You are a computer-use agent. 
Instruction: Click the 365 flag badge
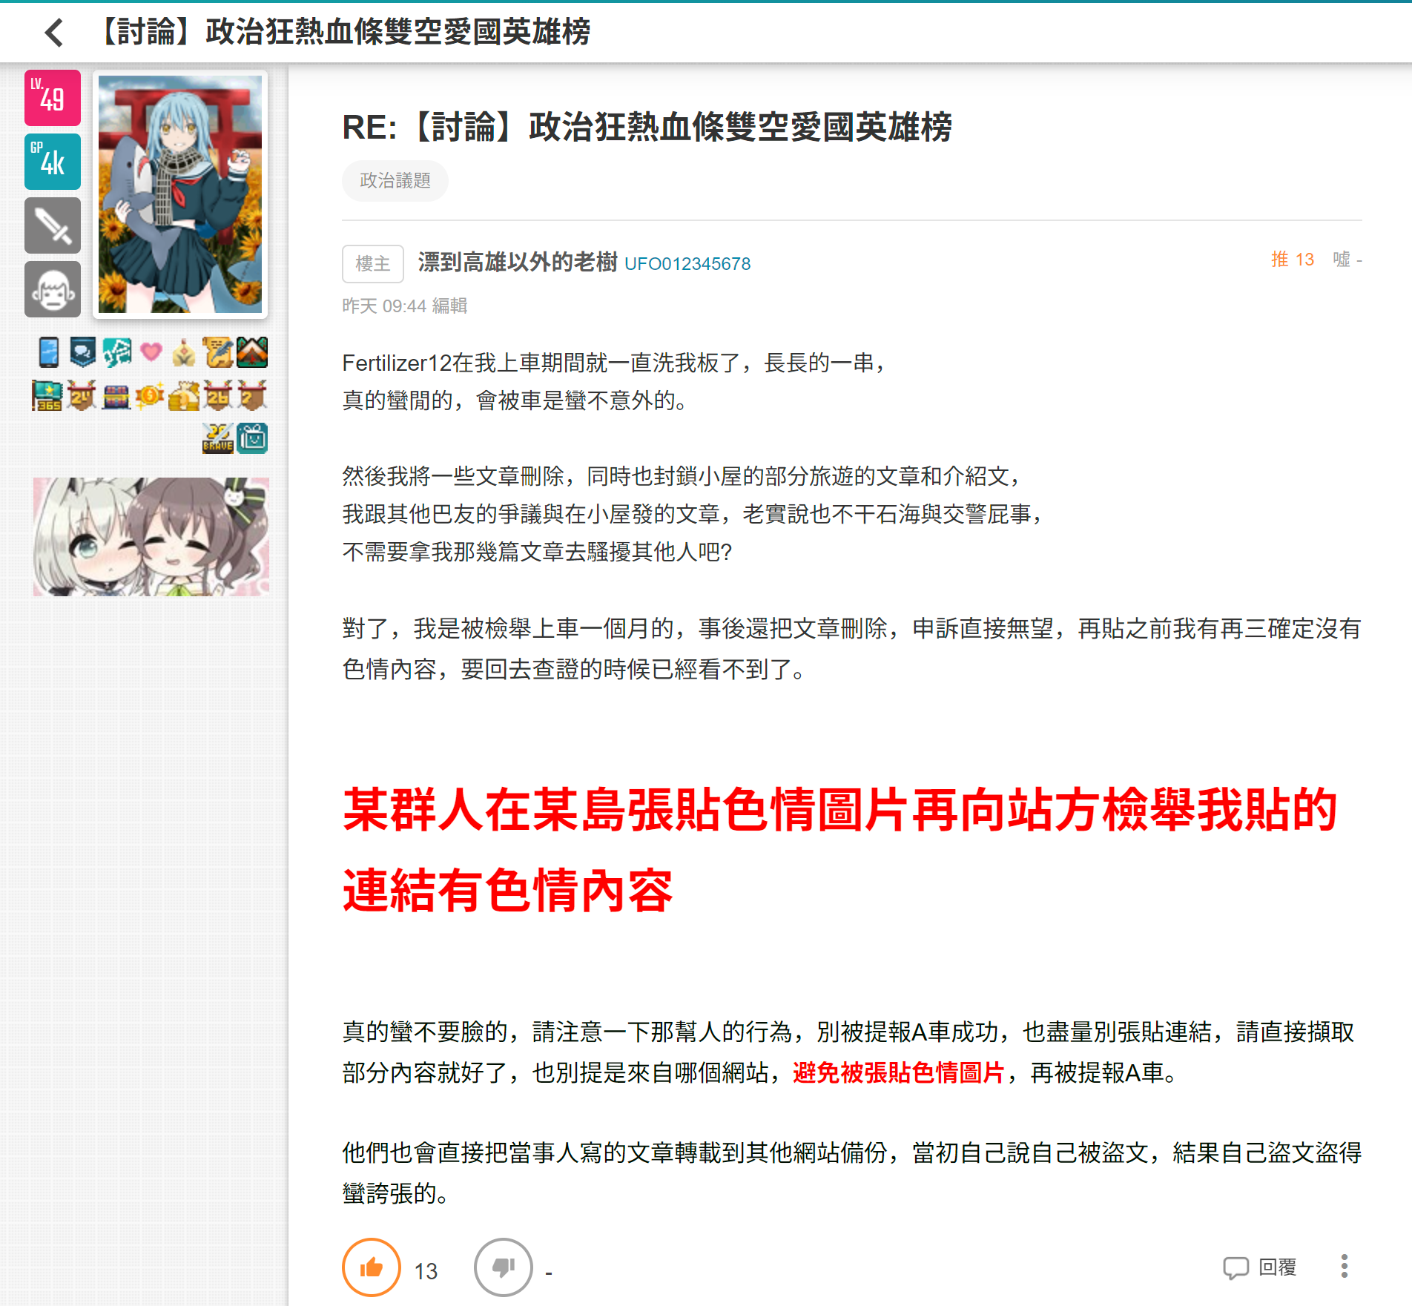[47, 396]
